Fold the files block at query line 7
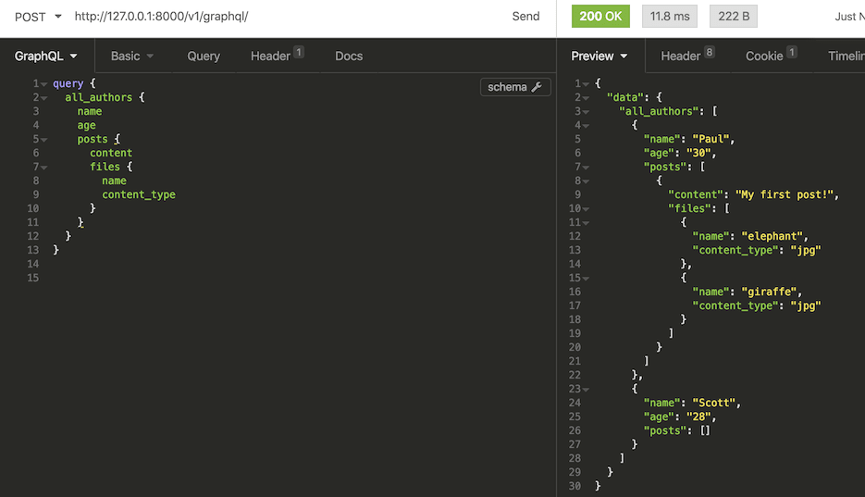This screenshot has width=865, height=497. (x=44, y=168)
